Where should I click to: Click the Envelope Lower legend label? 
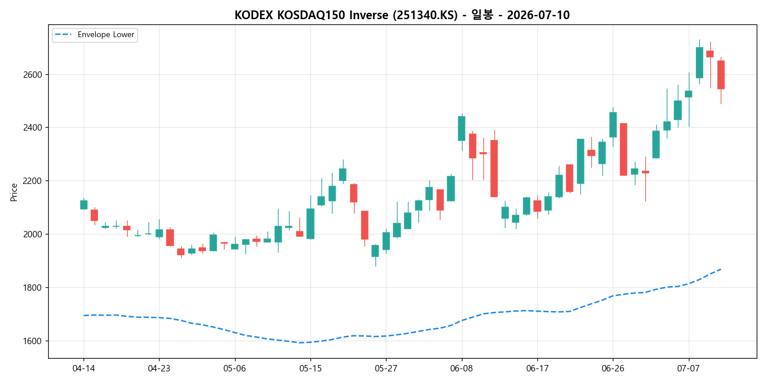(x=106, y=35)
